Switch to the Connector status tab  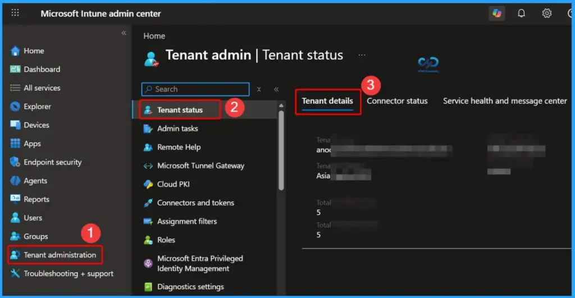(x=397, y=101)
